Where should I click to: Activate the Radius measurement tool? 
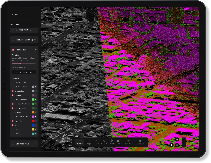[104, 142]
